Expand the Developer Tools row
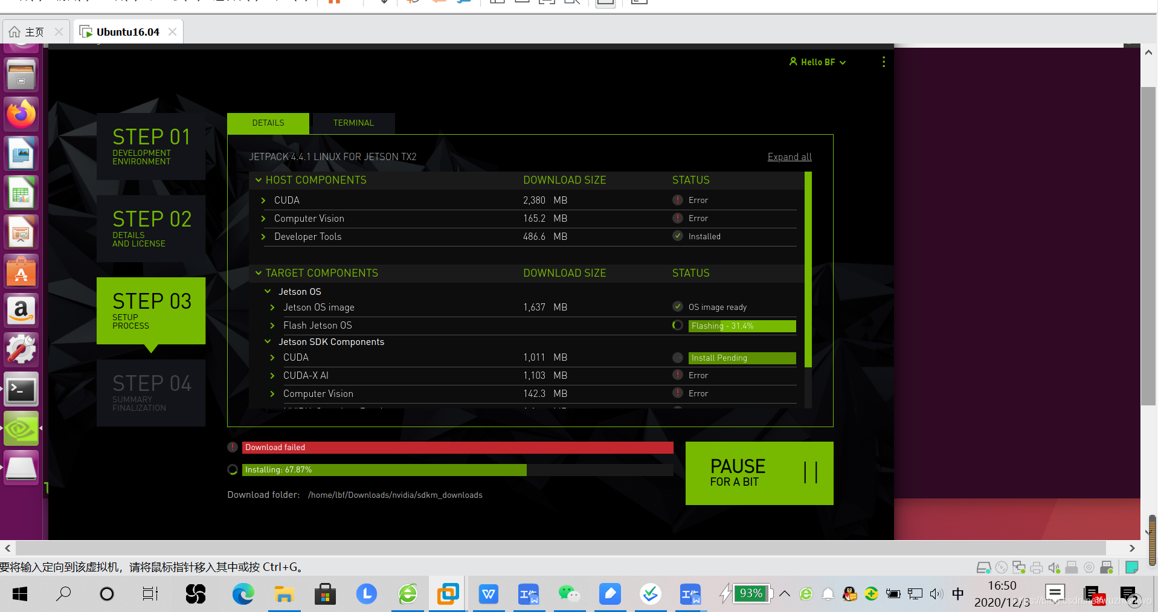This screenshot has width=1158, height=612. tap(263, 236)
